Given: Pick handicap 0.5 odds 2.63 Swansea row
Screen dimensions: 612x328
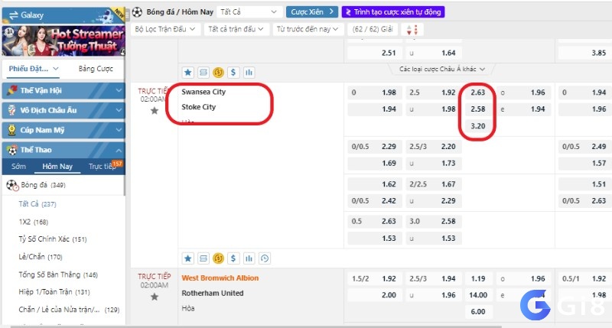Looking at the screenshot, I should pyautogui.click(x=374, y=222).
